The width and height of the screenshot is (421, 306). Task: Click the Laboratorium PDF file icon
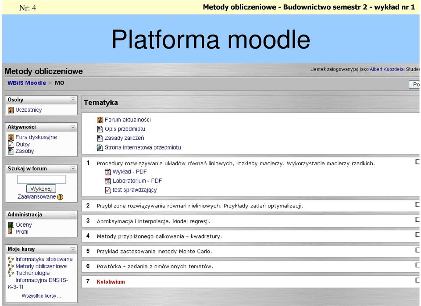(x=108, y=181)
